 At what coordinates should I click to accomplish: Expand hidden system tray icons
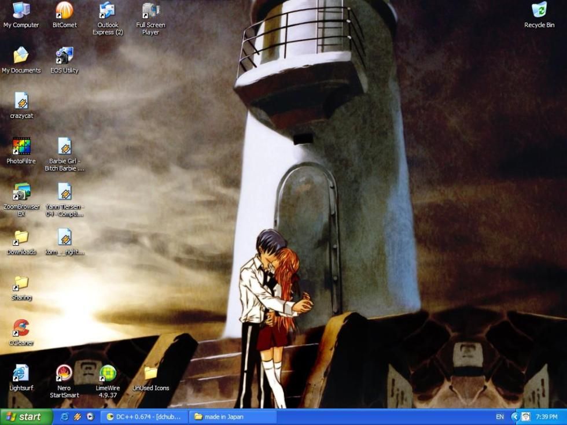click(515, 417)
